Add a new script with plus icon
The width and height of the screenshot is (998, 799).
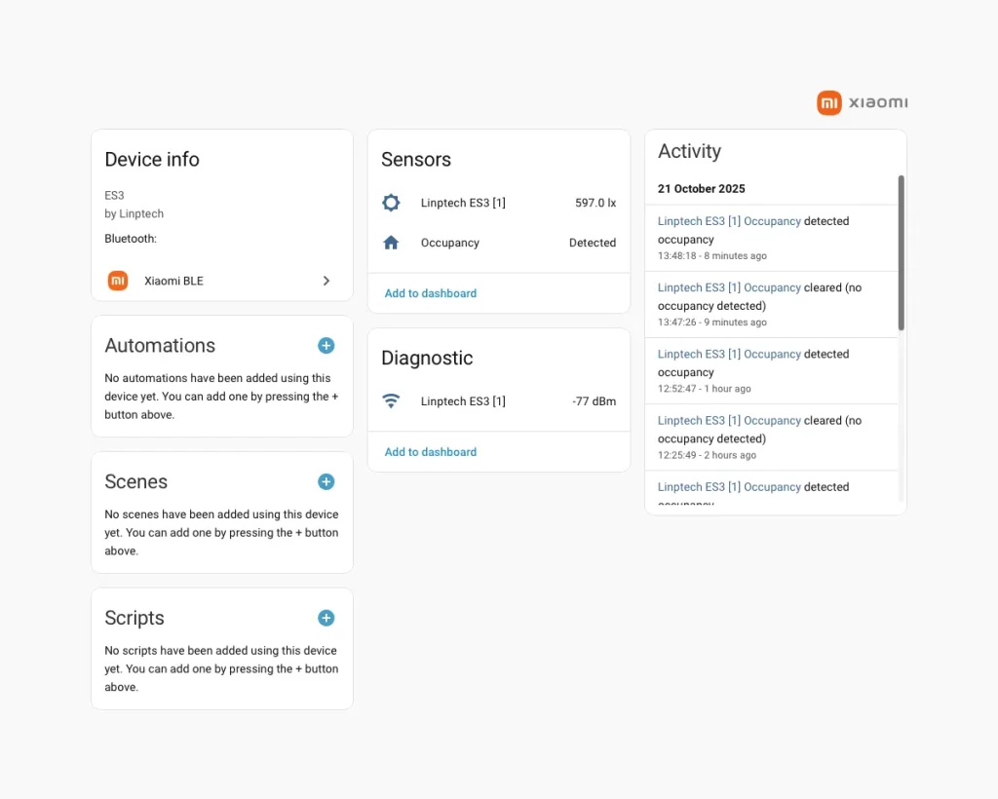pos(326,618)
